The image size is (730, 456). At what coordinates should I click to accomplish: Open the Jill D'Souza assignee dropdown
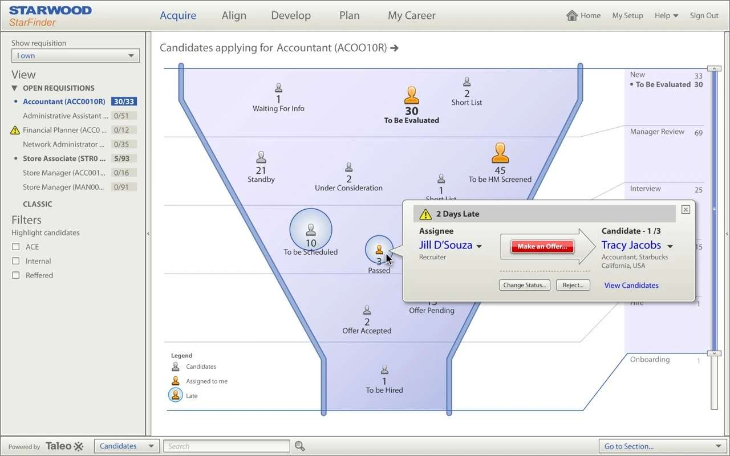pyautogui.click(x=479, y=247)
